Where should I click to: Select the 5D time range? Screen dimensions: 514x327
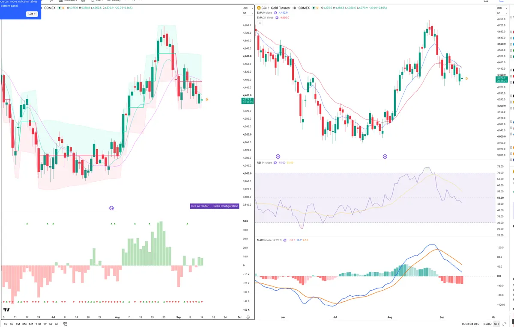(12, 324)
